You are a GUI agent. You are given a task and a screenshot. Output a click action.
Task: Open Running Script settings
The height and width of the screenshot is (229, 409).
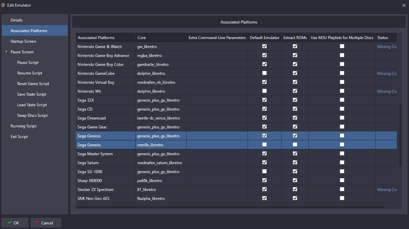(x=24, y=126)
